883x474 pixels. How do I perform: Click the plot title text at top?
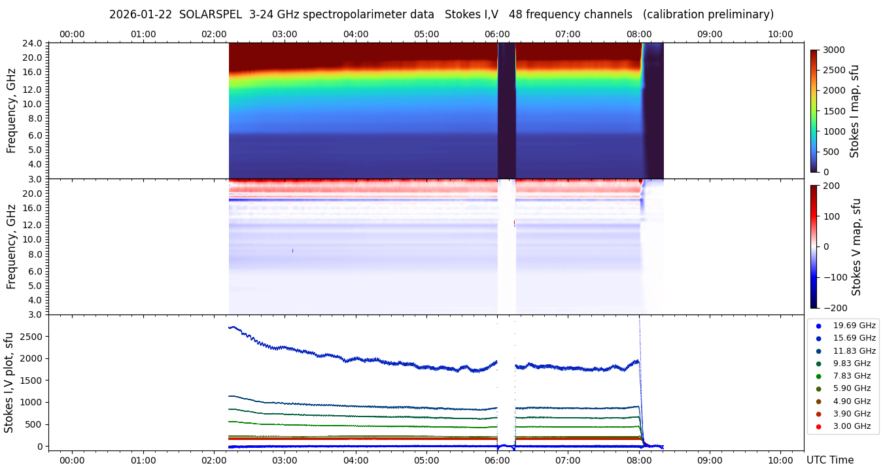pos(441,14)
